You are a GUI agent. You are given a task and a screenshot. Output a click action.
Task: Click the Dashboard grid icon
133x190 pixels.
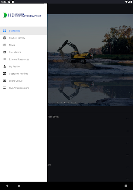[x=4, y=31]
